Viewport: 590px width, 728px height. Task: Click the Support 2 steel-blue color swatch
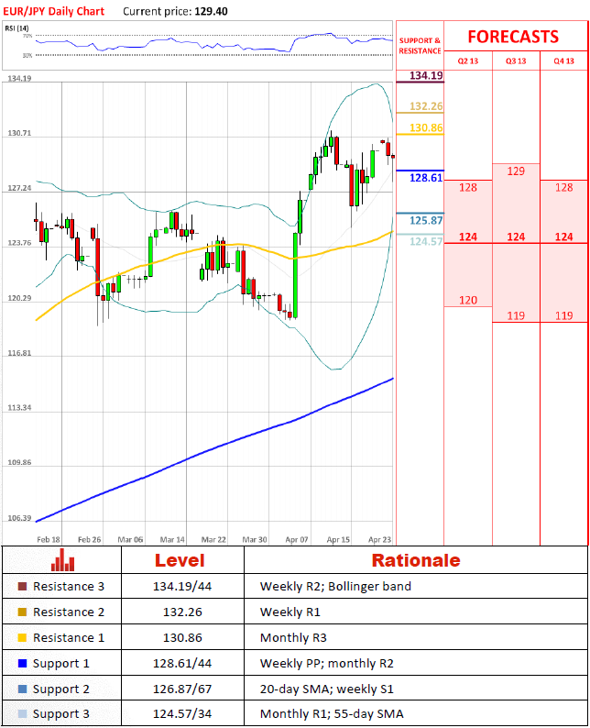22,689
